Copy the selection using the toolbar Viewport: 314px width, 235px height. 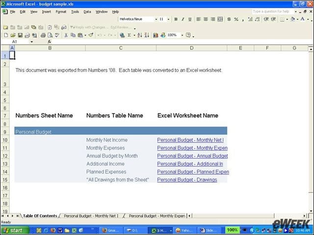pyautogui.click(x=73, y=35)
